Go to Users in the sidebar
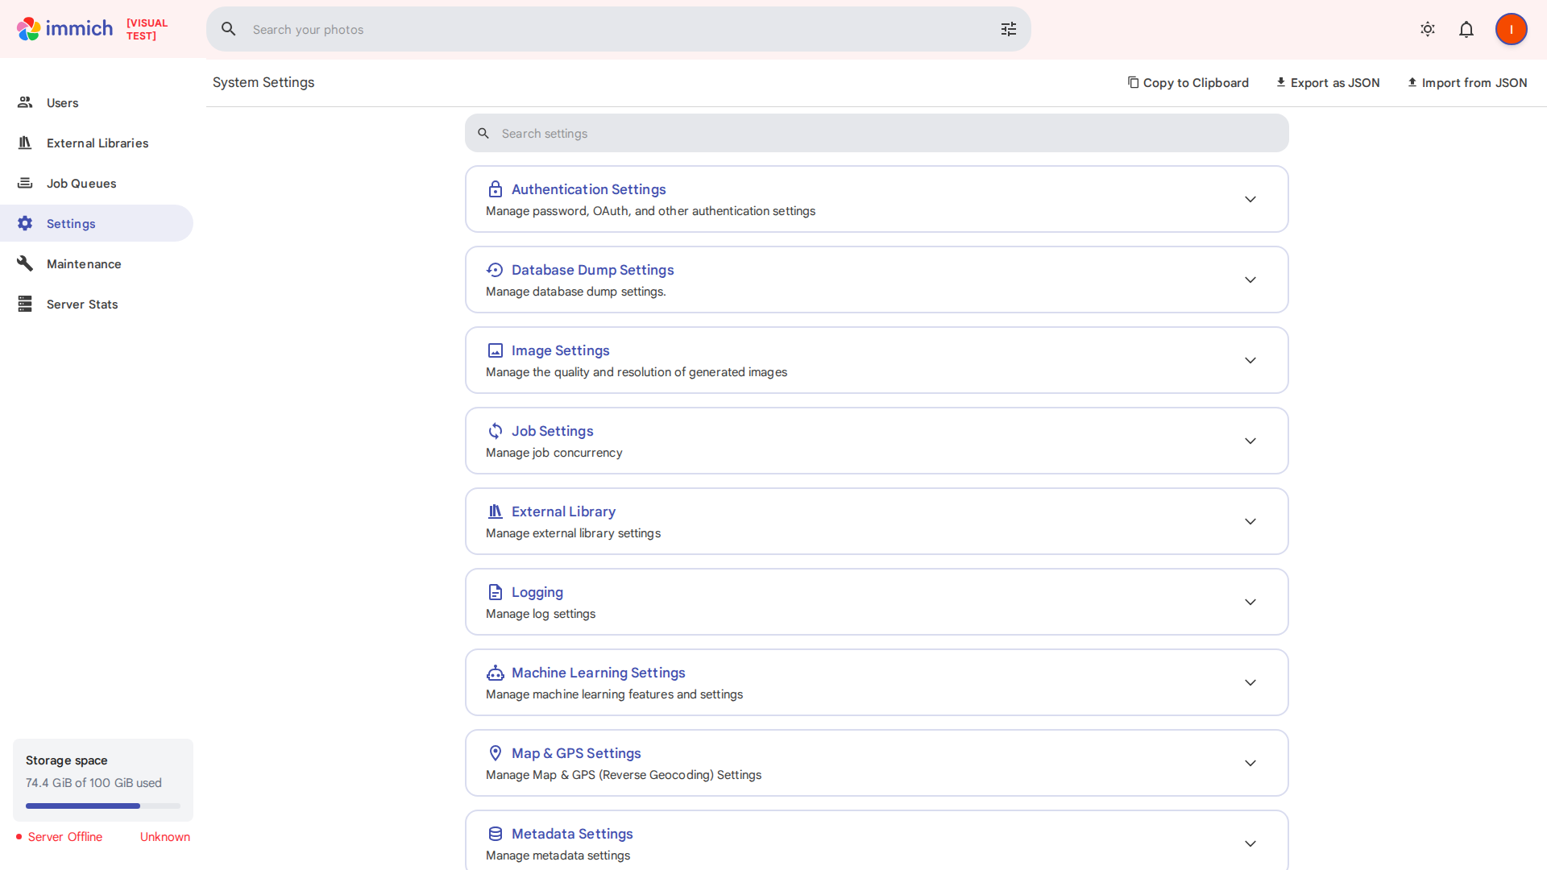 pos(63,102)
